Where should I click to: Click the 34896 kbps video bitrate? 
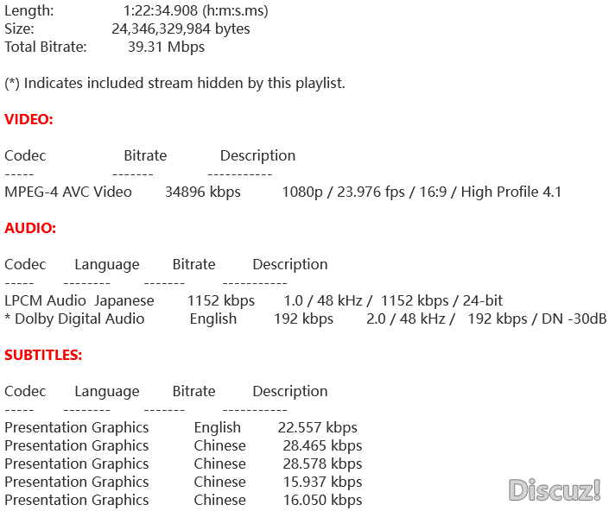(203, 192)
